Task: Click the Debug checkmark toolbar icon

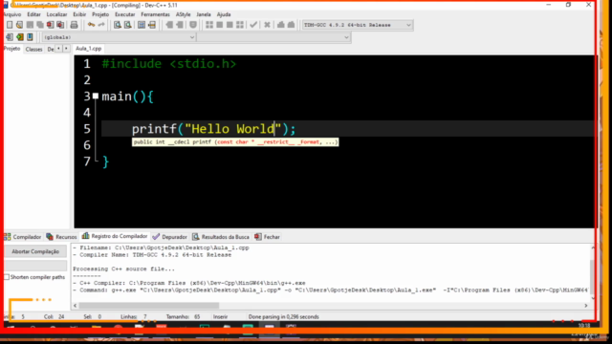Action: click(253, 25)
